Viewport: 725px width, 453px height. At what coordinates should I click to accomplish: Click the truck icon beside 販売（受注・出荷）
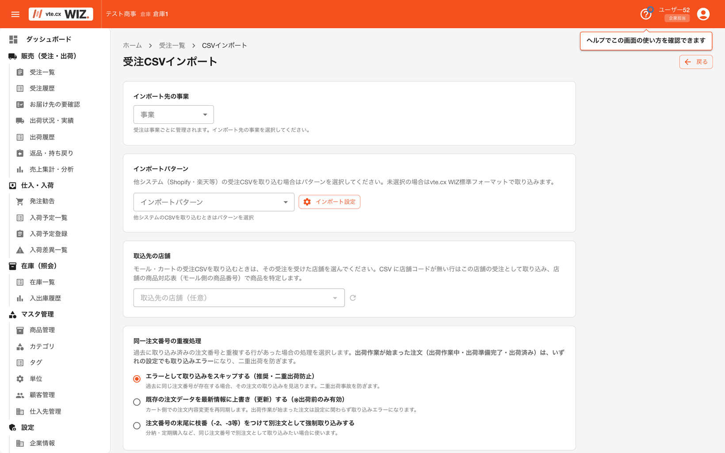pyautogui.click(x=12, y=56)
